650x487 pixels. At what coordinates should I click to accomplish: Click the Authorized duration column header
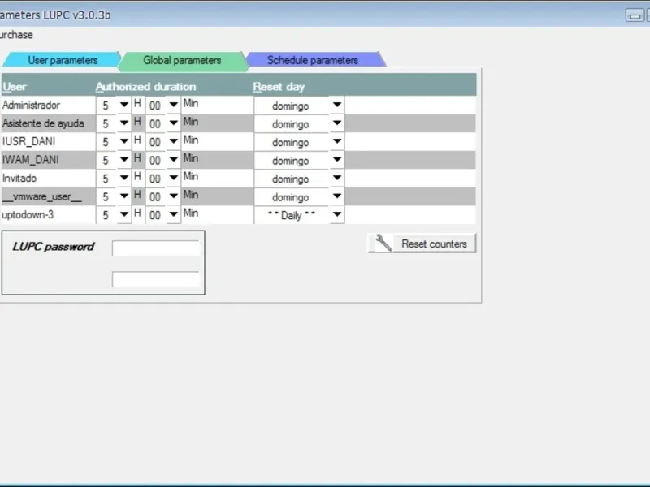(145, 87)
